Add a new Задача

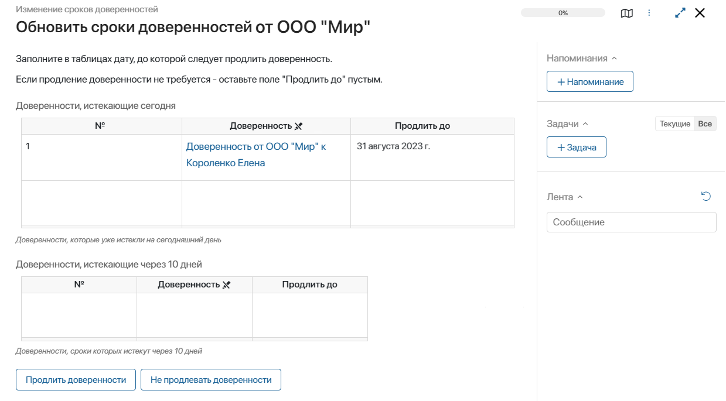pyautogui.click(x=577, y=148)
